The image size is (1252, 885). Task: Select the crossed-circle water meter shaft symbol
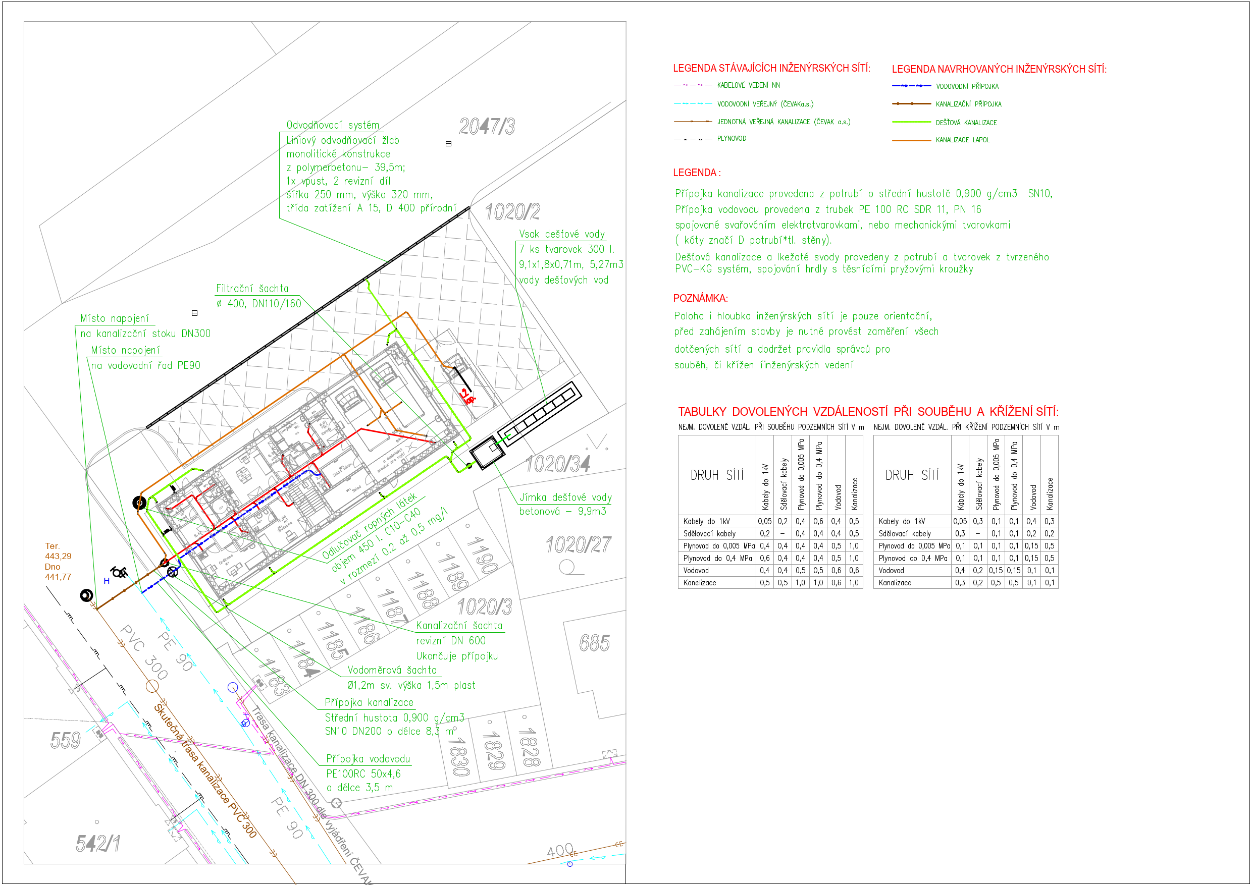[172, 572]
